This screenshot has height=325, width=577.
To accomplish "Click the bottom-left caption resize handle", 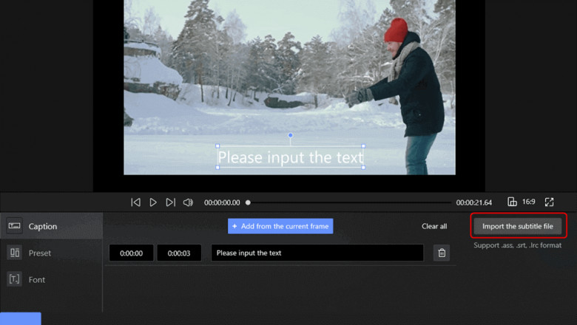I will click(217, 168).
